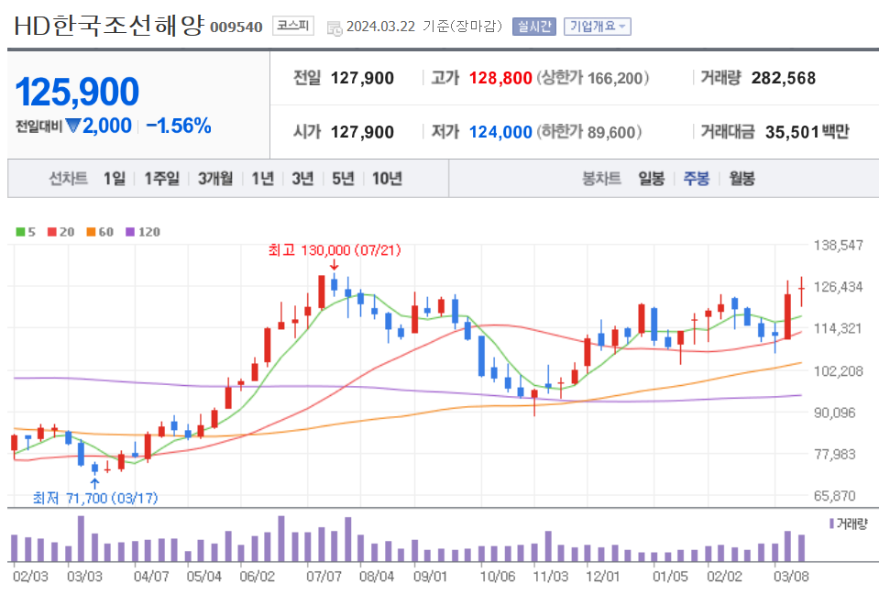Click the 126,434 price axis label
The height and width of the screenshot is (606, 879).
coord(838,287)
